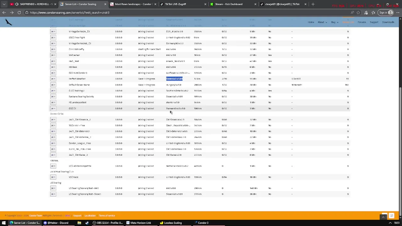Image resolution: width=402 pixels, height=226 pixels.
Task: Join the 24/7_CW-Slovakia_2 server
Action: pyautogui.click(x=53, y=120)
